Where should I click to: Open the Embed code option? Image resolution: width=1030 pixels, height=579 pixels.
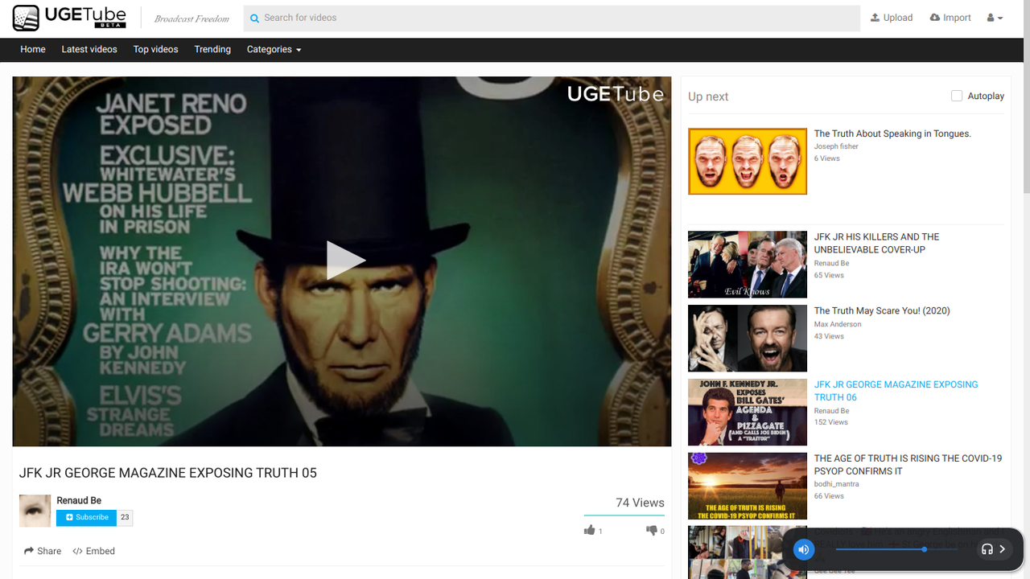(94, 551)
